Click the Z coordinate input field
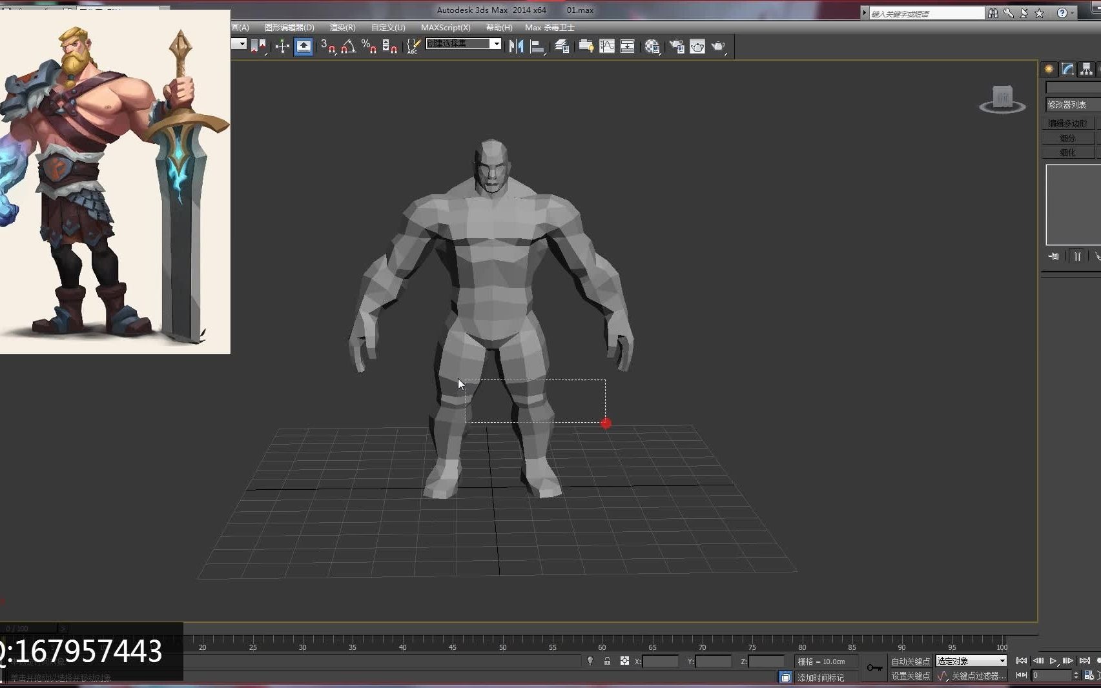 tap(767, 661)
